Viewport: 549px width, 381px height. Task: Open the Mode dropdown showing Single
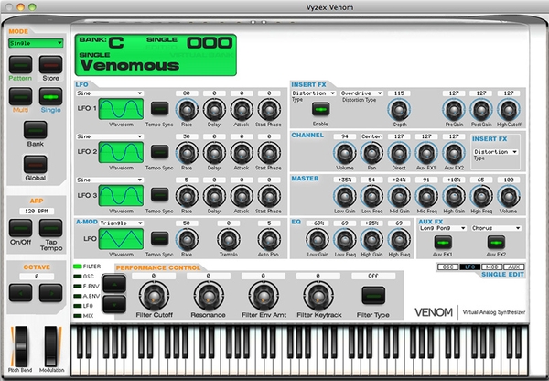coord(36,43)
